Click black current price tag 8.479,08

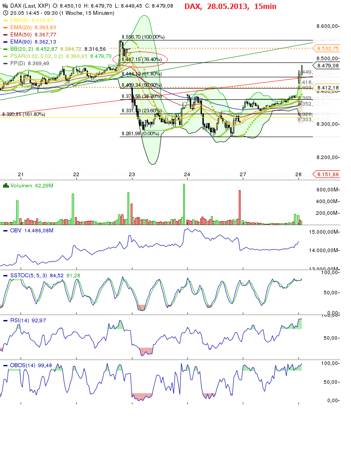tap(327, 66)
